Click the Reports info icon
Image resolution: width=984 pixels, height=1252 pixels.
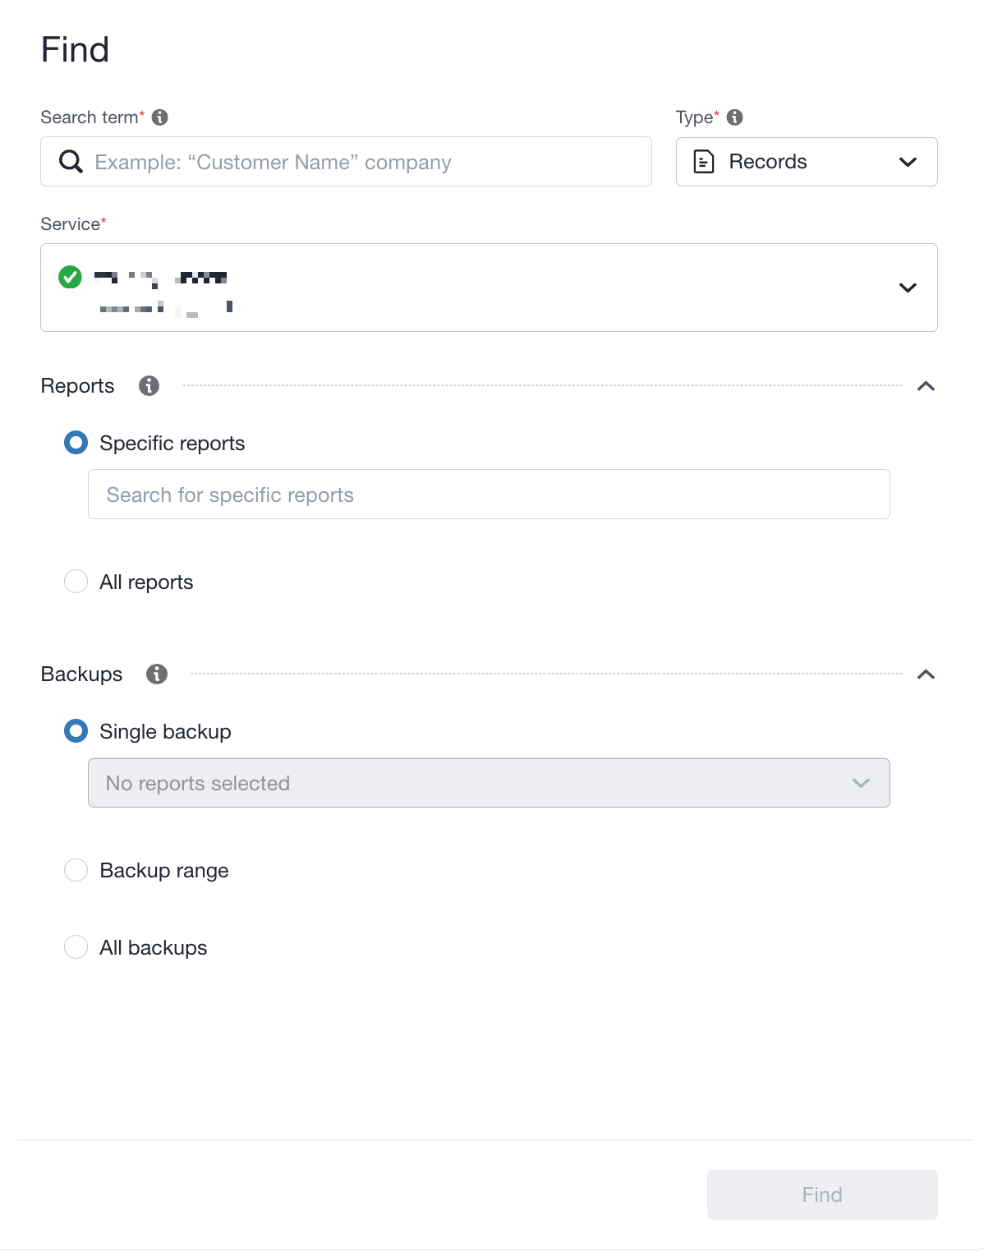click(149, 385)
